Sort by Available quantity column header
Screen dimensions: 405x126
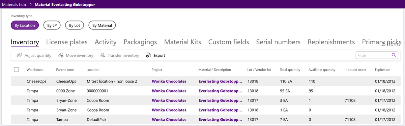click(x=322, y=70)
